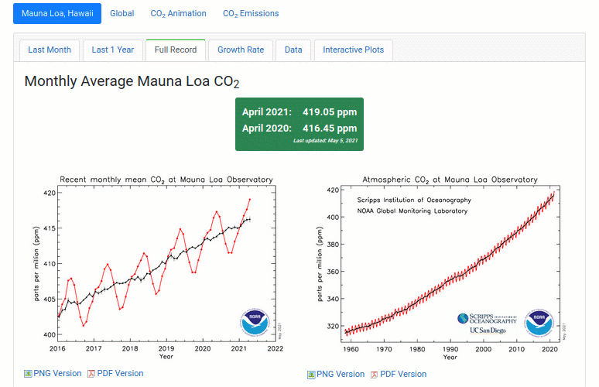Click NOAA logo in the Atmospheric CO2 chart
This screenshot has width=599, height=387.
[x=539, y=322]
